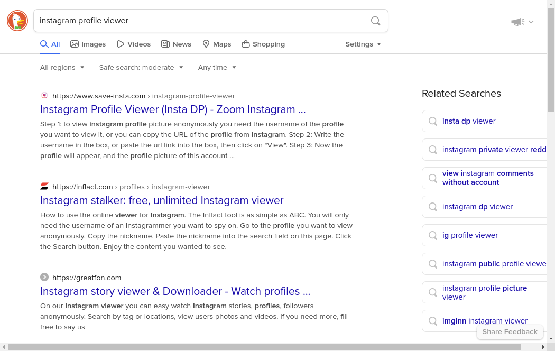Click the magnifier beside "insta dp viewer"
This screenshot has height=351, width=555.
[433, 121]
